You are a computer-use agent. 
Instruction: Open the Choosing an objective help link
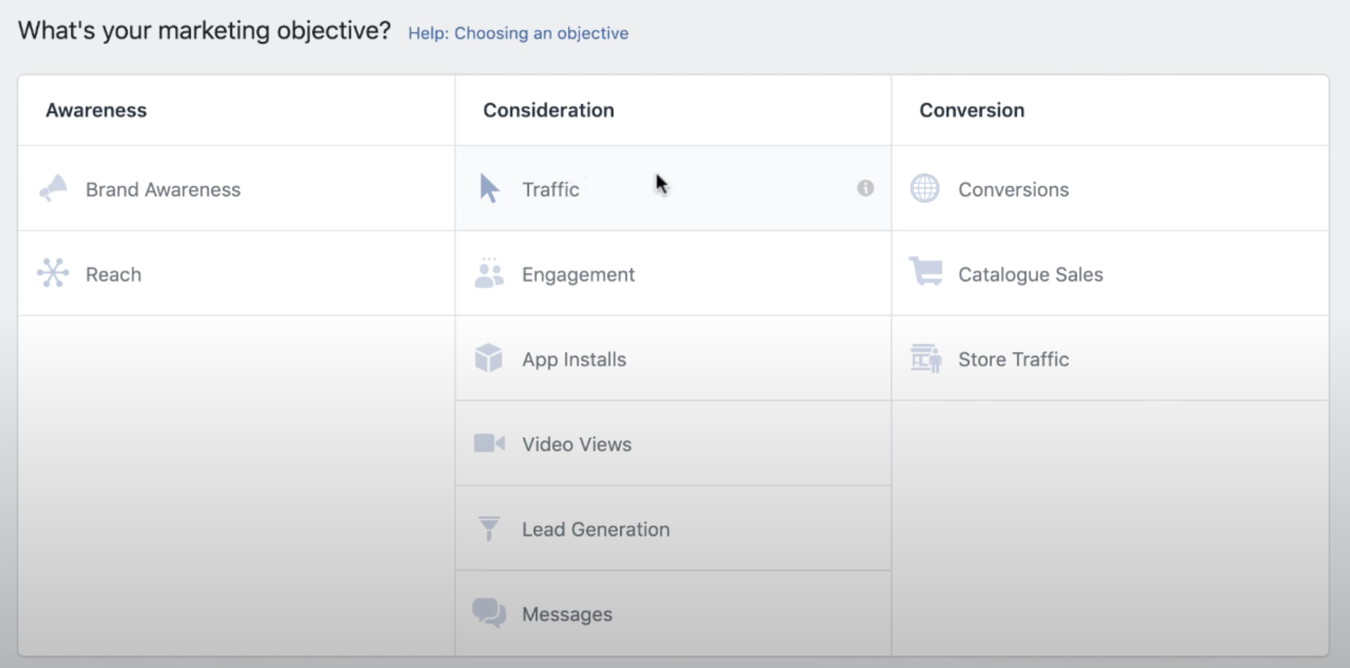(x=518, y=33)
